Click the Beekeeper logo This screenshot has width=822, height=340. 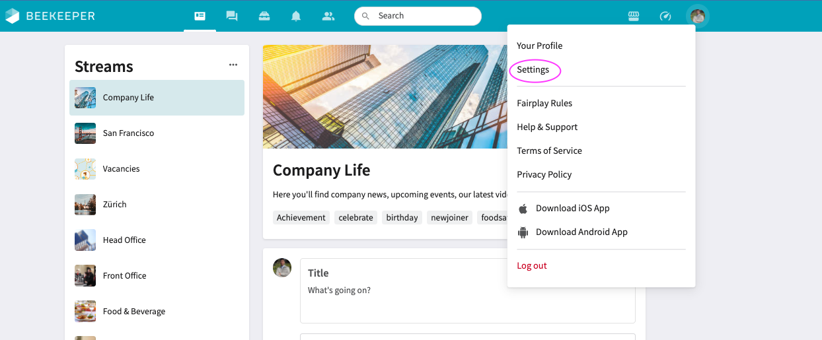point(50,16)
